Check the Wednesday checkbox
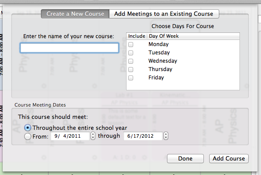 130,61
